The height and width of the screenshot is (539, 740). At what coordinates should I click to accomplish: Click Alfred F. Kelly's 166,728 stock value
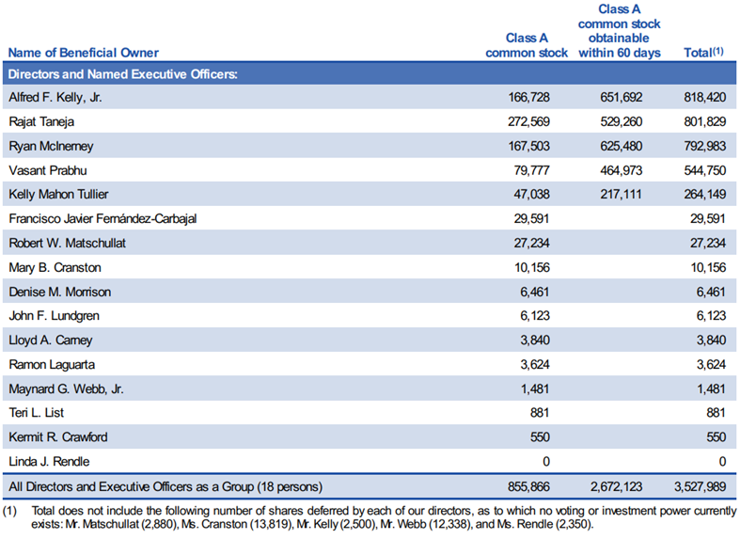pyautogui.click(x=528, y=97)
